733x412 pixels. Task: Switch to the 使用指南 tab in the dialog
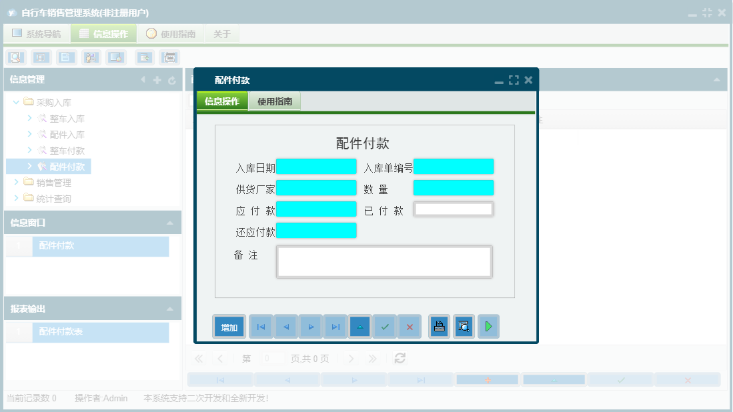click(274, 102)
